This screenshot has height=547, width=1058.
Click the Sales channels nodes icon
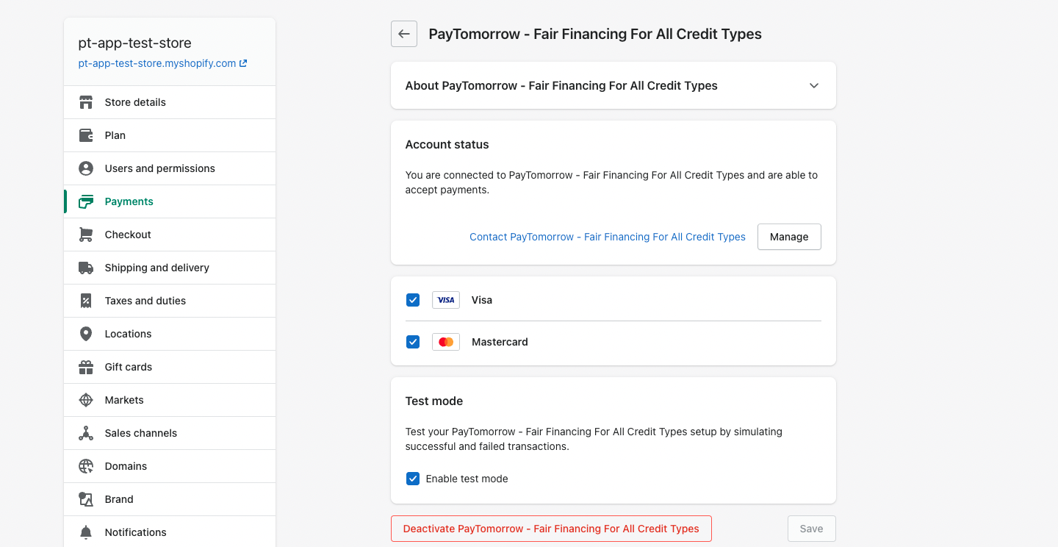pyautogui.click(x=86, y=433)
